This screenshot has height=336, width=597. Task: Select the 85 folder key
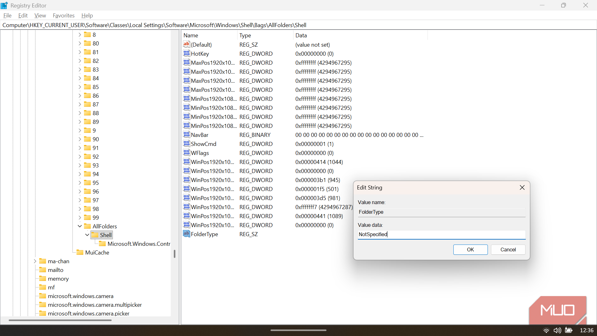(x=95, y=87)
